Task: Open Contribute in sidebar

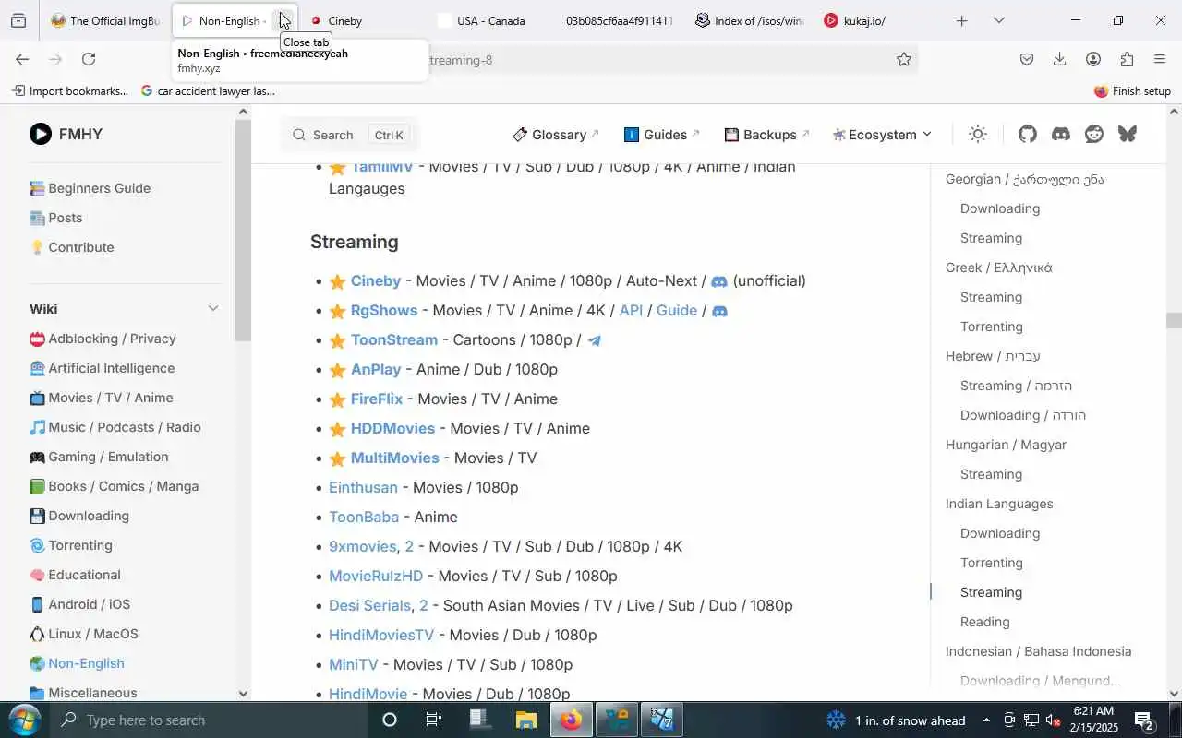Action: tap(72, 247)
